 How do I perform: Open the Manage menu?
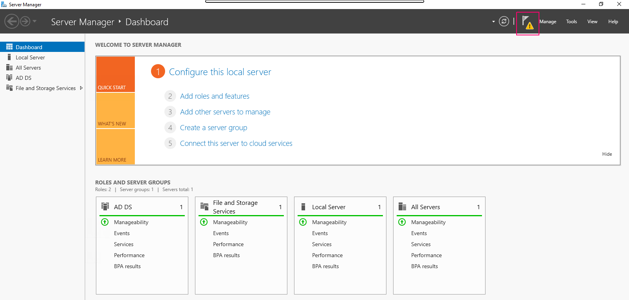548,22
